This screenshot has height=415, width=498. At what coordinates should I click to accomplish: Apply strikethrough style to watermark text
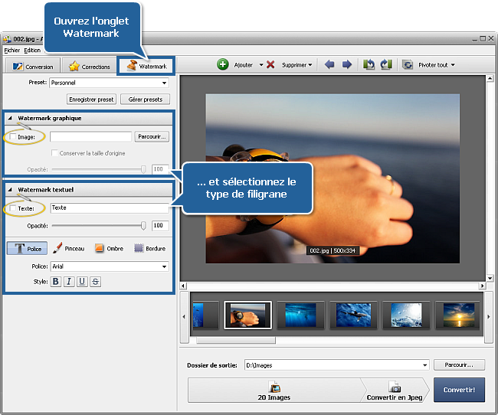click(x=95, y=282)
